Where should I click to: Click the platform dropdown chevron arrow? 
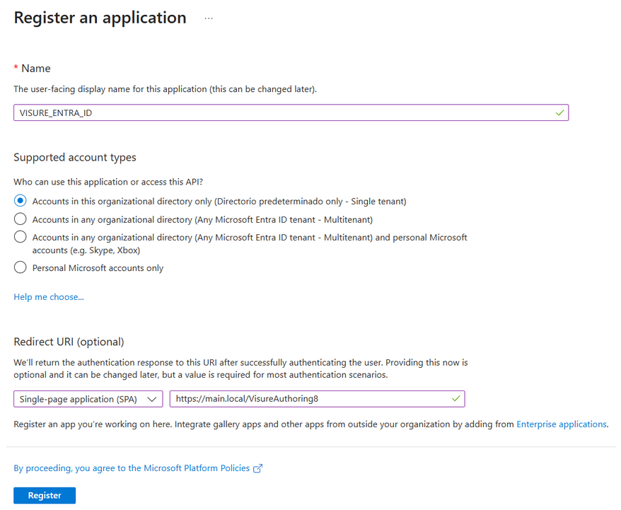pos(152,399)
